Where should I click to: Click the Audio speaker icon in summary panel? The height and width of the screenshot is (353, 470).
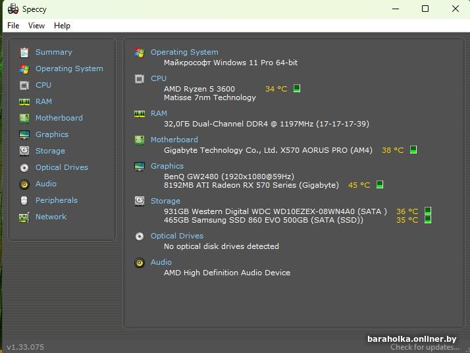coord(140,263)
